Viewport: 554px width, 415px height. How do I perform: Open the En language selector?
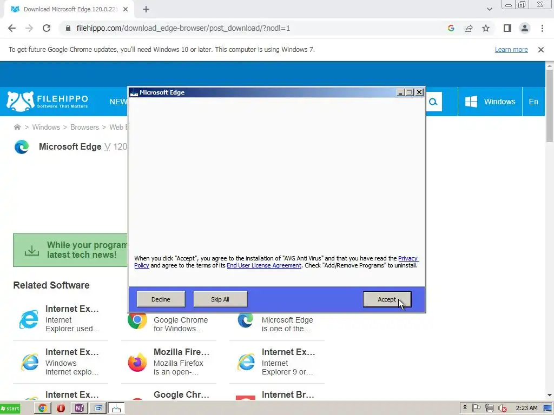pyautogui.click(x=533, y=102)
